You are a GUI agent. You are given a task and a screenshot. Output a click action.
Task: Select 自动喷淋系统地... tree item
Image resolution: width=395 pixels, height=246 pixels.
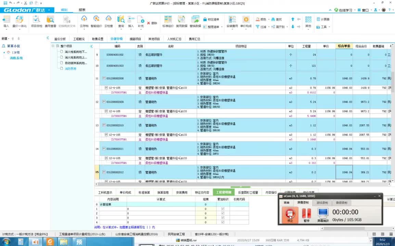point(76,63)
